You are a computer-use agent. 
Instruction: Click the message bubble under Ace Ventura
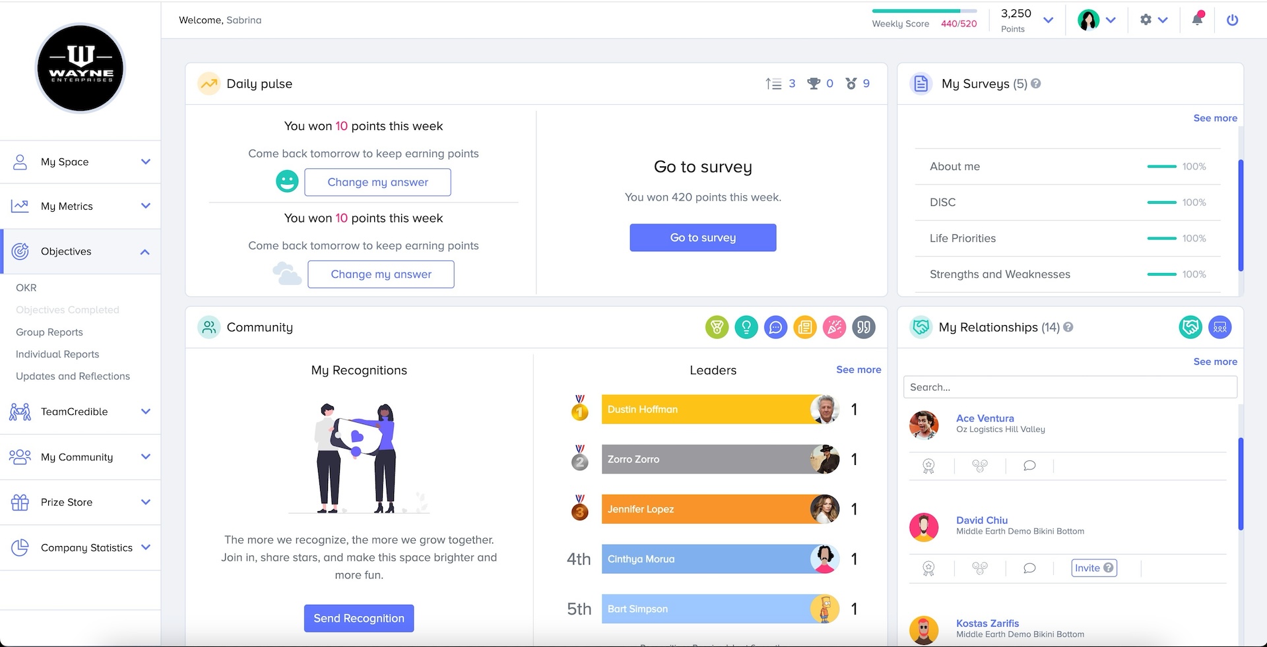[1029, 466]
